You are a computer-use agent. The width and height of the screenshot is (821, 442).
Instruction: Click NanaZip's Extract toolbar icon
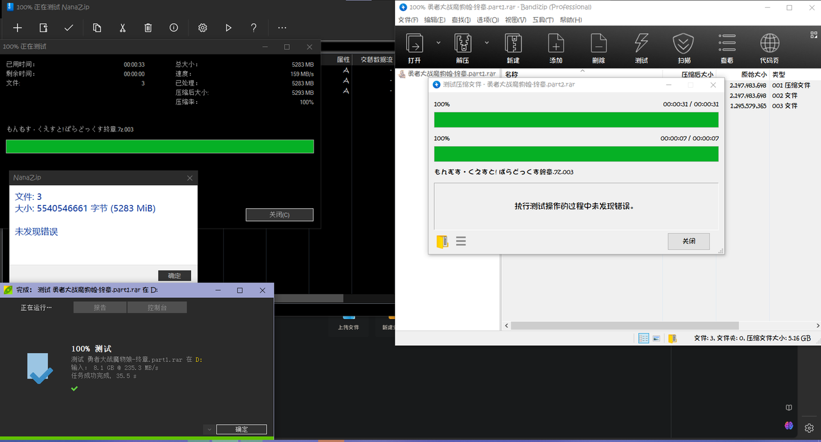pos(43,28)
